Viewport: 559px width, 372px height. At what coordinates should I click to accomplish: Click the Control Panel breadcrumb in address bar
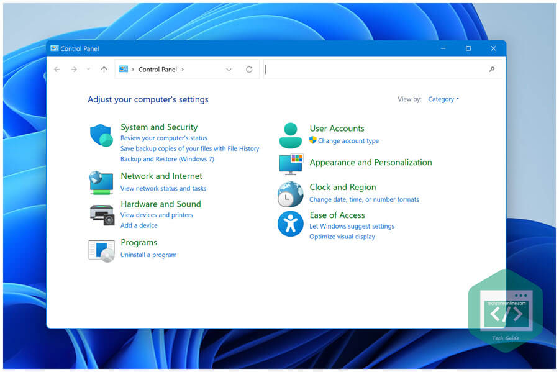pos(158,70)
